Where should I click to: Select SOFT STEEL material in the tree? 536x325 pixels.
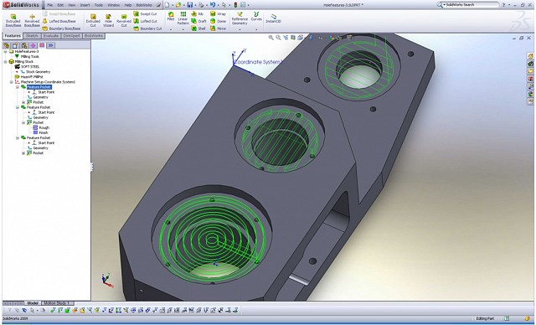coord(30,67)
